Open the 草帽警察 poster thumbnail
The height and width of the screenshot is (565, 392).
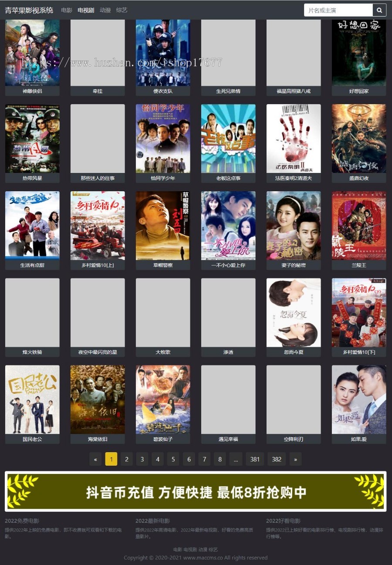point(163,226)
